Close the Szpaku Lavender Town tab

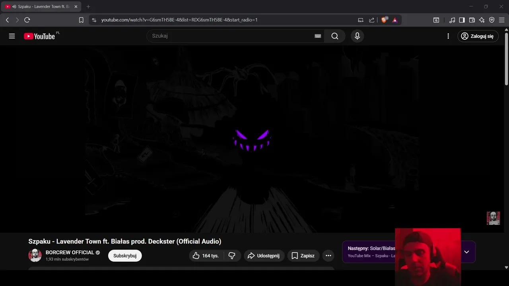pyautogui.click(x=76, y=7)
